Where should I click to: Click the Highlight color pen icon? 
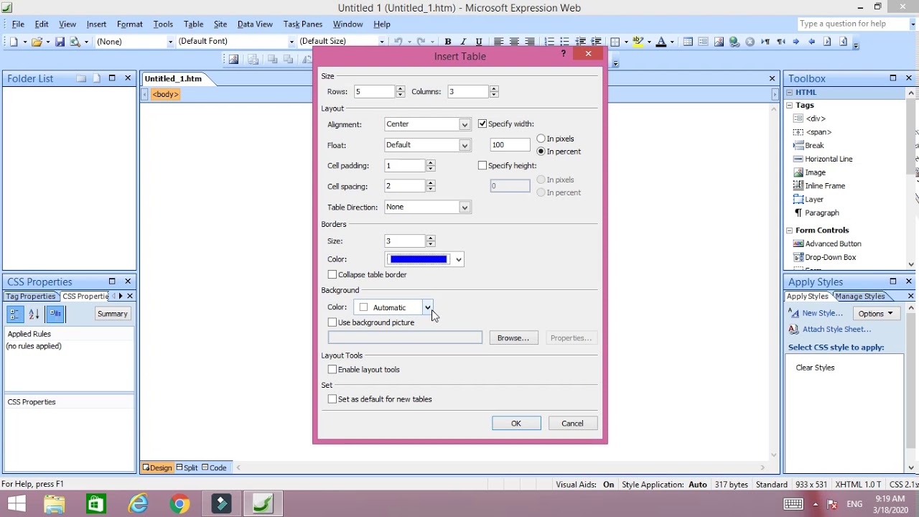tap(638, 42)
